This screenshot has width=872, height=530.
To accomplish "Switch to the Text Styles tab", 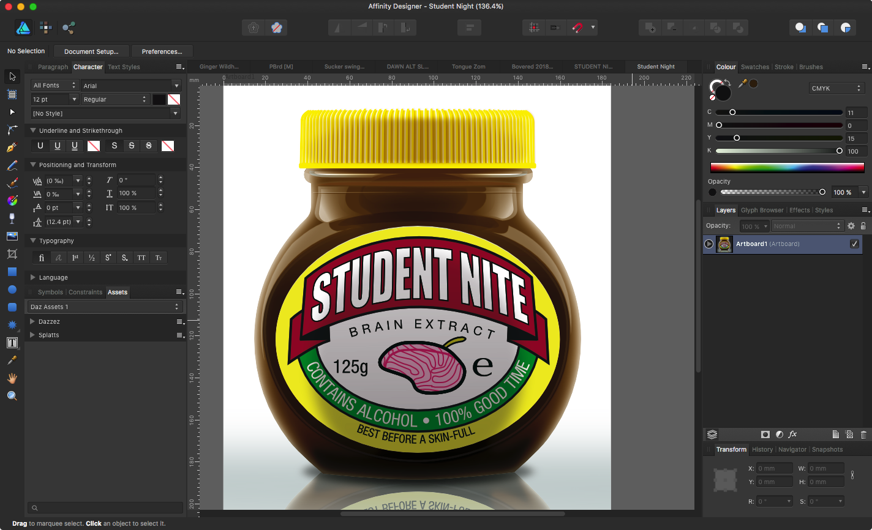I will (x=124, y=67).
